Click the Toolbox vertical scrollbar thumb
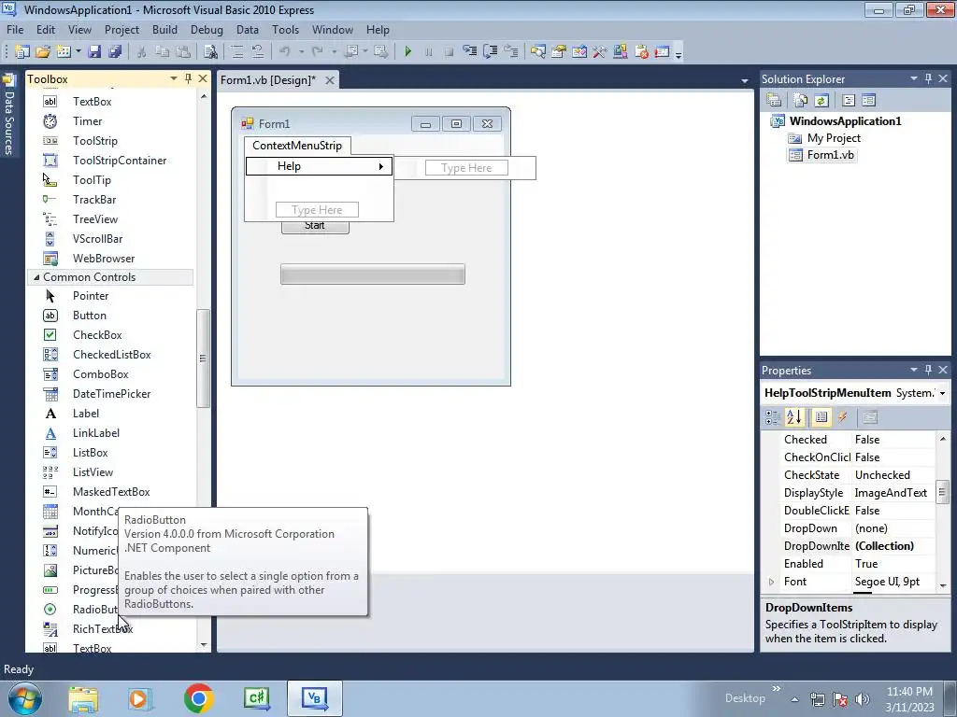The width and height of the screenshot is (957, 717). point(203,358)
